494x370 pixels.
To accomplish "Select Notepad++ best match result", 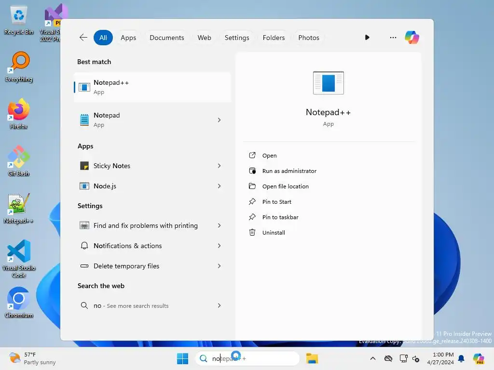I will [152, 87].
